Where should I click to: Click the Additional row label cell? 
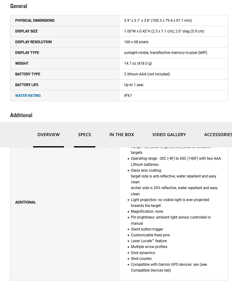(x=25, y=202)
